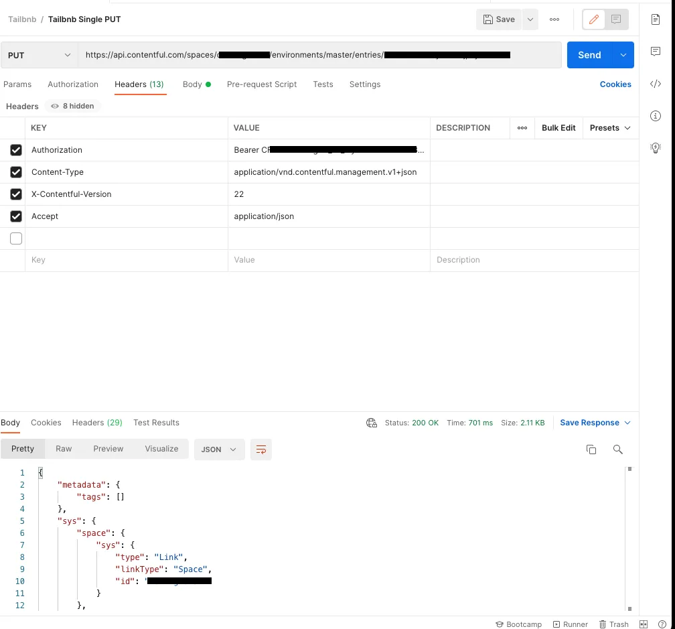Search the response with magnifier icon
Screen dimensions: 675x629
[x=617, y=449]
